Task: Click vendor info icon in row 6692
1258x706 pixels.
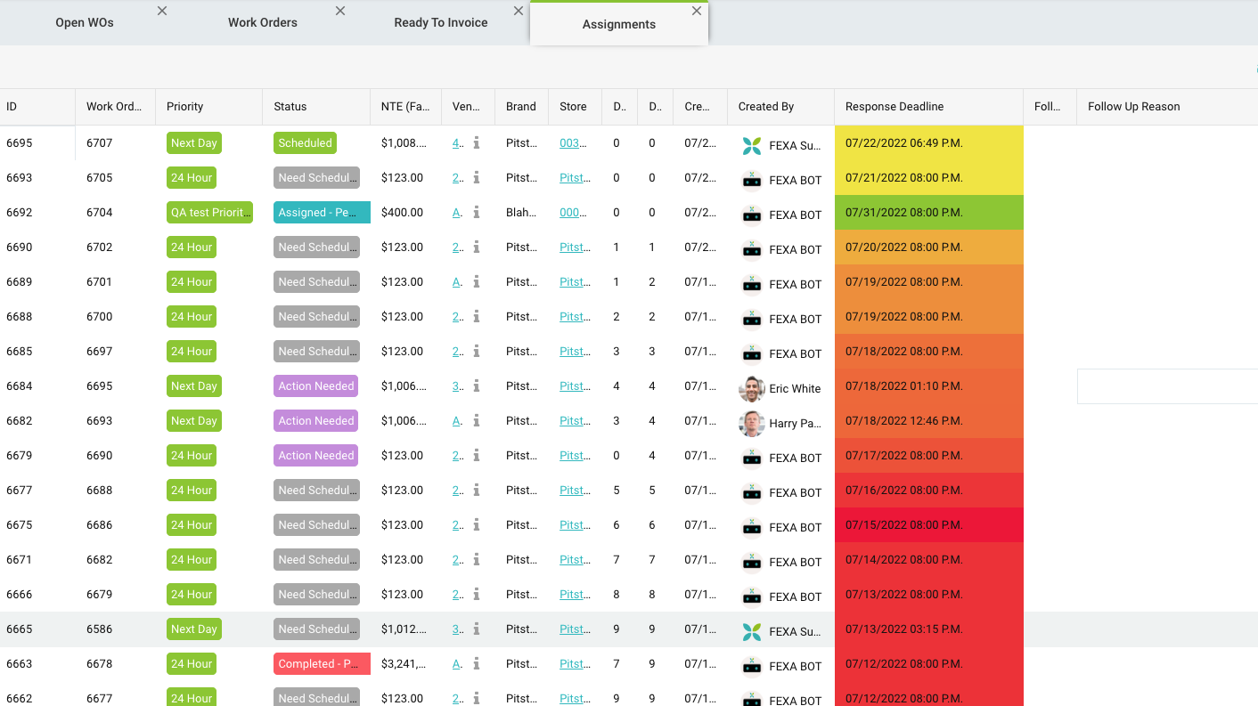Action: 477,212
